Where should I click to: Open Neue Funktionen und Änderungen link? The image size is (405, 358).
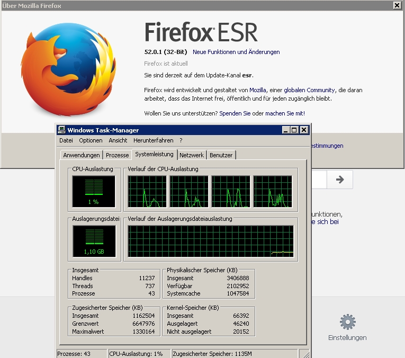coord(236,52)
